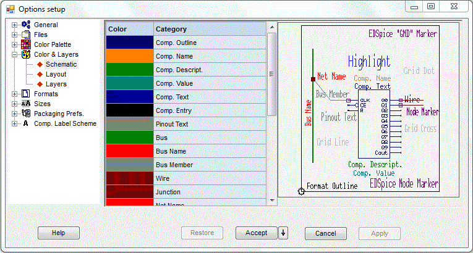Expand the Files tree node
The width and height of the screenshot is (473, 253).
[x=14, y=35]
